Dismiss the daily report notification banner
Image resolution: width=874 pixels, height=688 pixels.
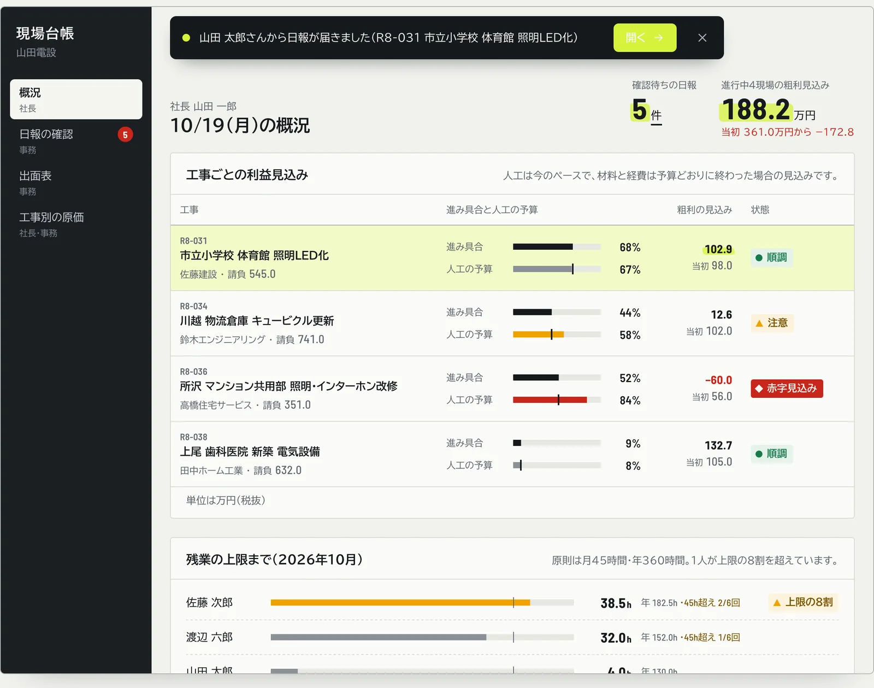point(702,38)
